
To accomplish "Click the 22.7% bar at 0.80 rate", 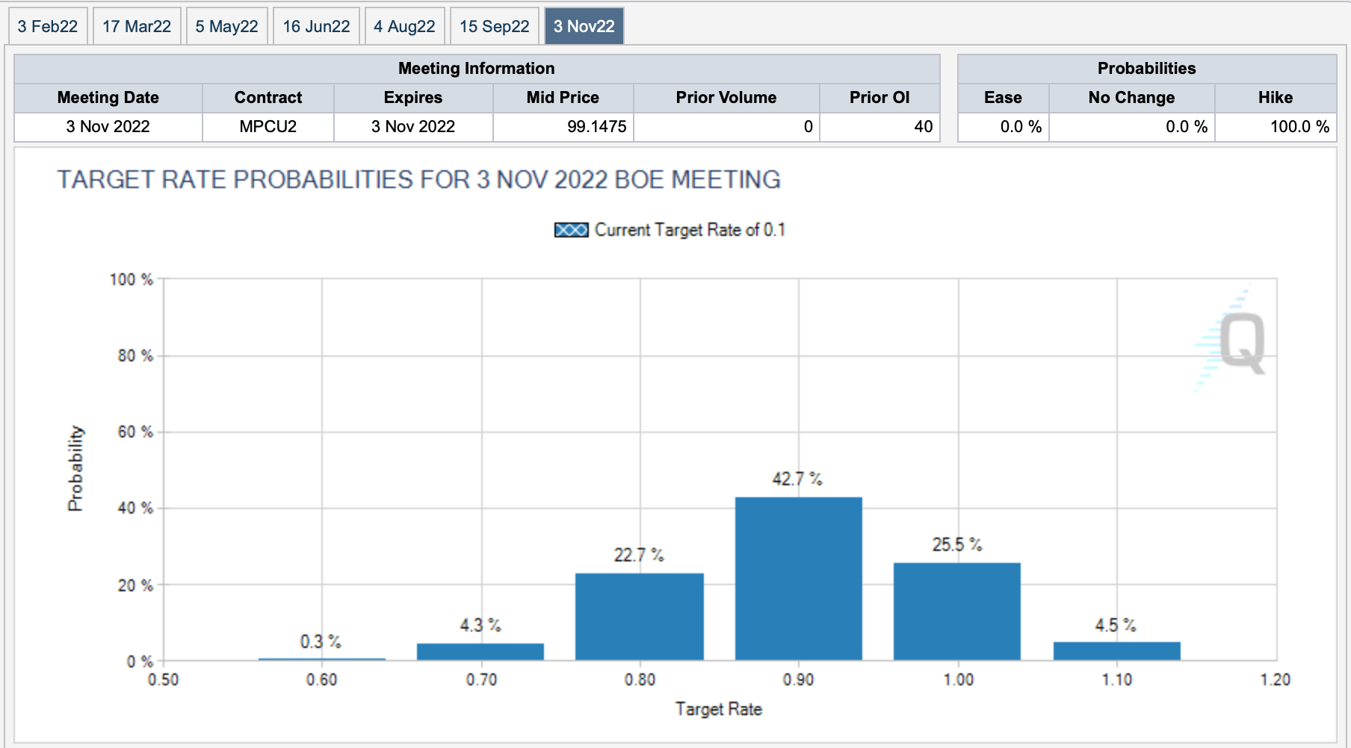I will point(639,617).
